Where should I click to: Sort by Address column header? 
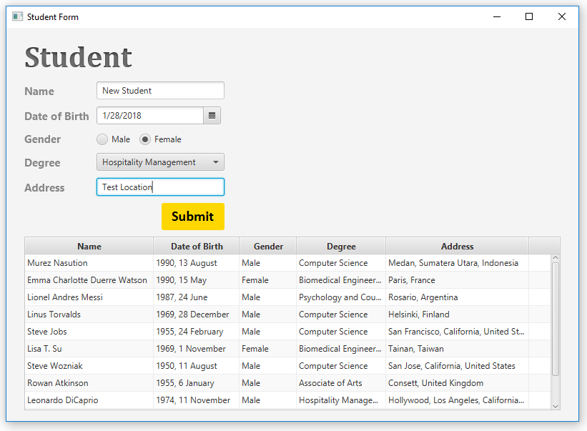[457, 246]
